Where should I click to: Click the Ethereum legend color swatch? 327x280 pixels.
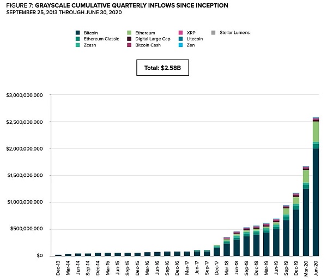(129, 33)
